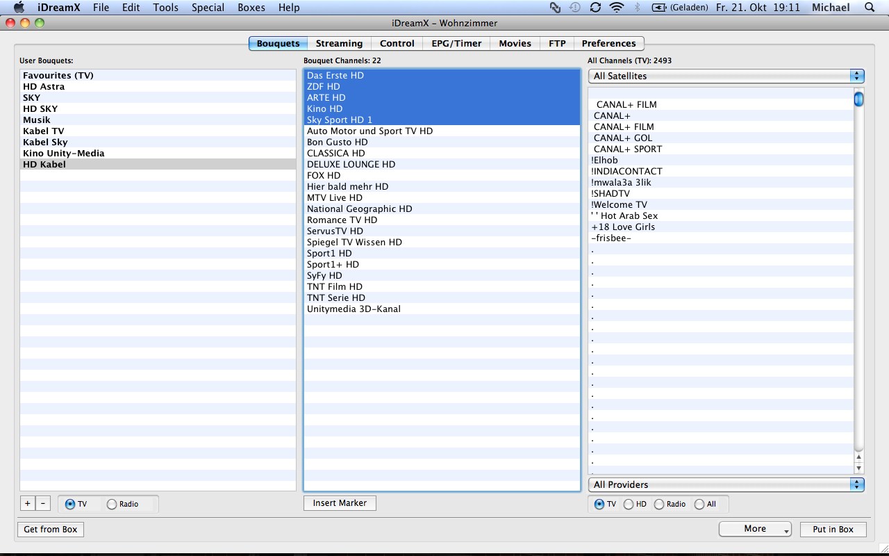This screenshot has height=556, width=889.
Task: Select the HD Astra bouquet
Action: [x=44, y=87]
